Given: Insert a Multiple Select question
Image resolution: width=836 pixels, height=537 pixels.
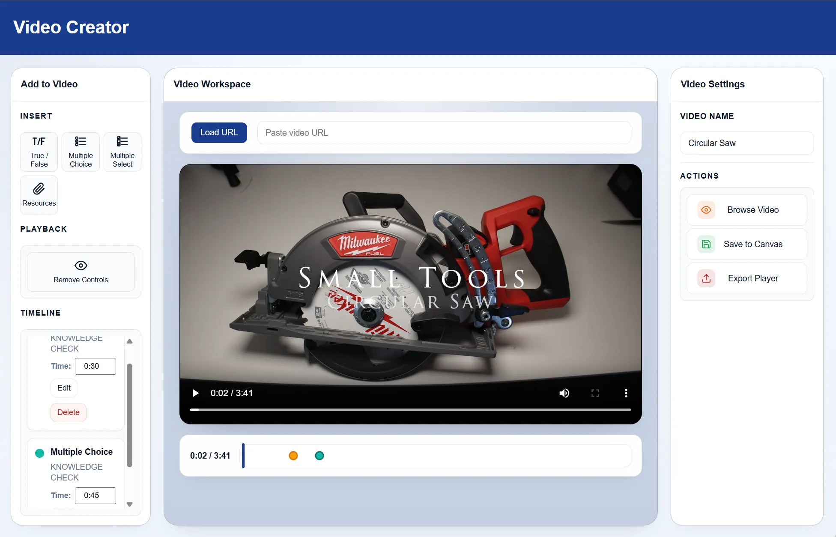Looking at the screenshot, I should [x=122, y=152].
